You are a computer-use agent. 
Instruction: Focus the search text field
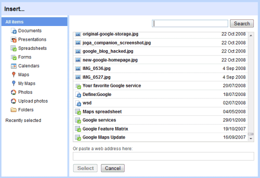point(190,23)
